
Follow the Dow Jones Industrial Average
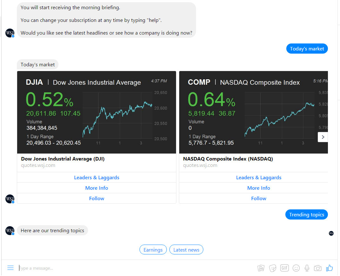point(97,198)
